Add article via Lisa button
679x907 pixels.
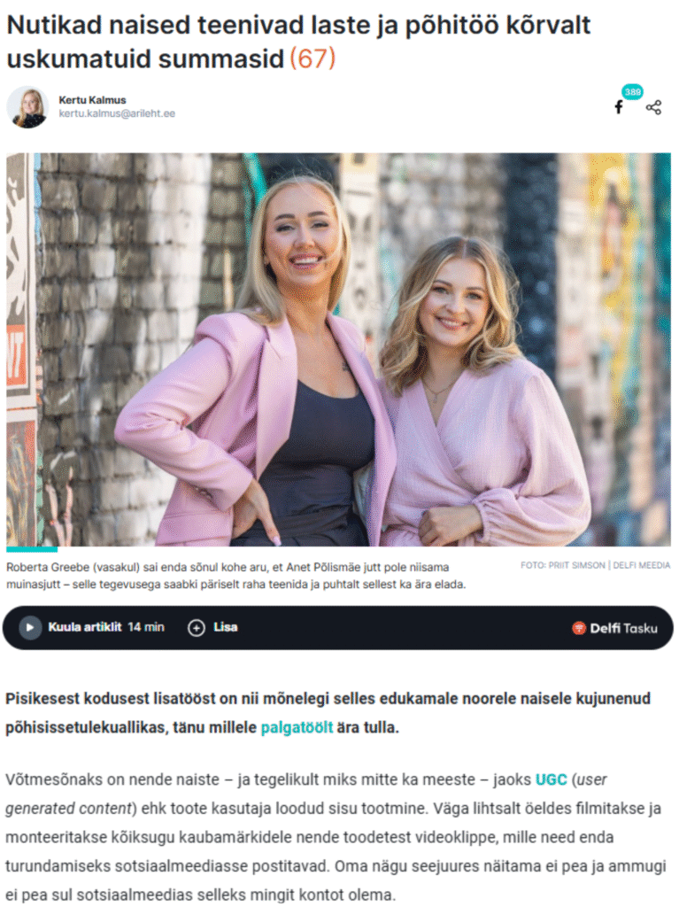[x=212, y=628]
